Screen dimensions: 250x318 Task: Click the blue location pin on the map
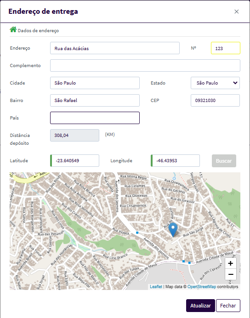(173, 230)
